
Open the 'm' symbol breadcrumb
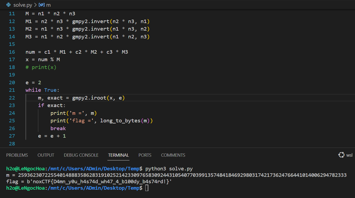(48, 5)
